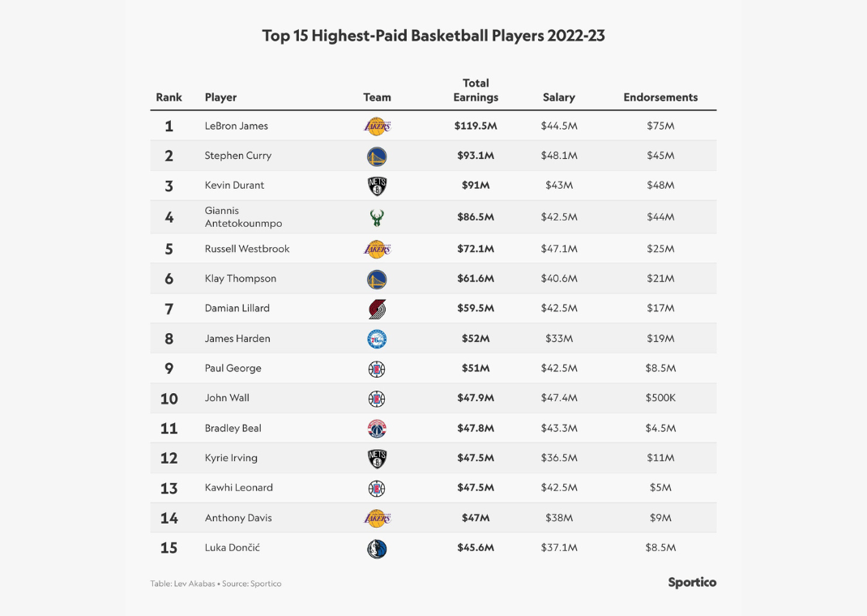Click the Wizards logo next to Bradley Beal
Image resolution: width=867 pixels, height=616 pixels.
click(x=377, y=429)
